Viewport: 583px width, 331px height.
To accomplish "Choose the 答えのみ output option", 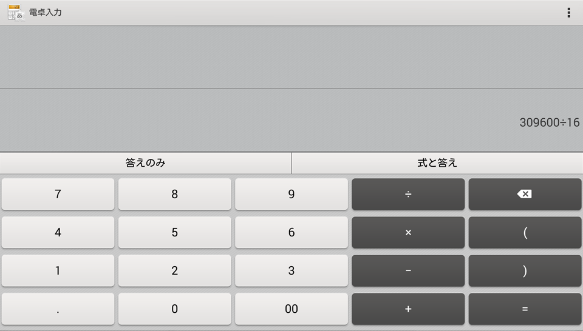I will click(x=145, y=163).
